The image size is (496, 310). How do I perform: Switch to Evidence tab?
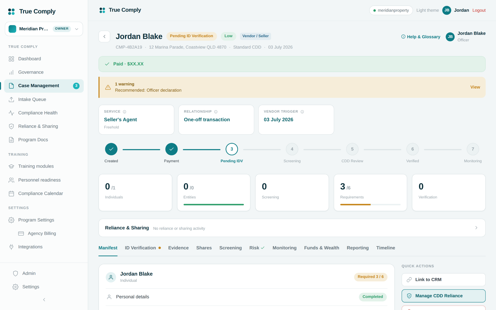[x=179, y=248]
